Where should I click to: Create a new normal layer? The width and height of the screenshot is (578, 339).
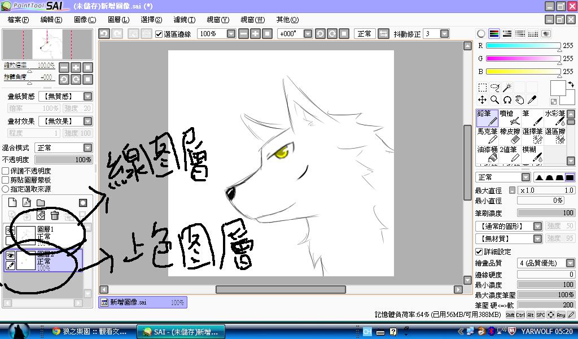12,202
